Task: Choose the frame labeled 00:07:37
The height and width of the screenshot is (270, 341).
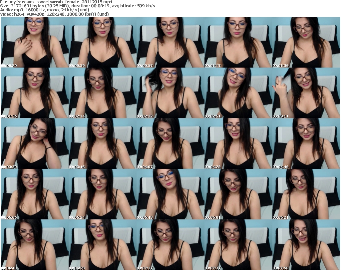Action: 238,245
